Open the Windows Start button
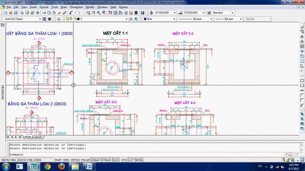This screenshot has height=171, width=305. pos(6,167)
